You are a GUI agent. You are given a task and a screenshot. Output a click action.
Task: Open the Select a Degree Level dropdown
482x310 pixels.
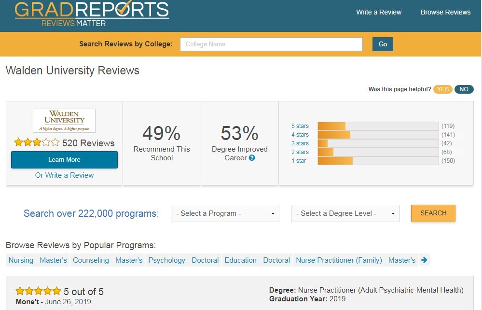click(345, 213)
